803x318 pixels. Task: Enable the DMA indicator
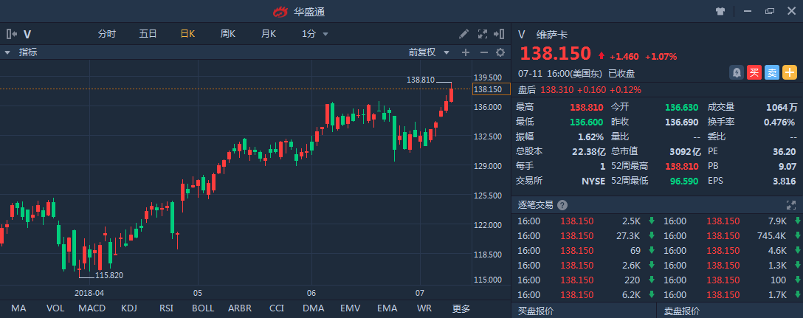314,308
